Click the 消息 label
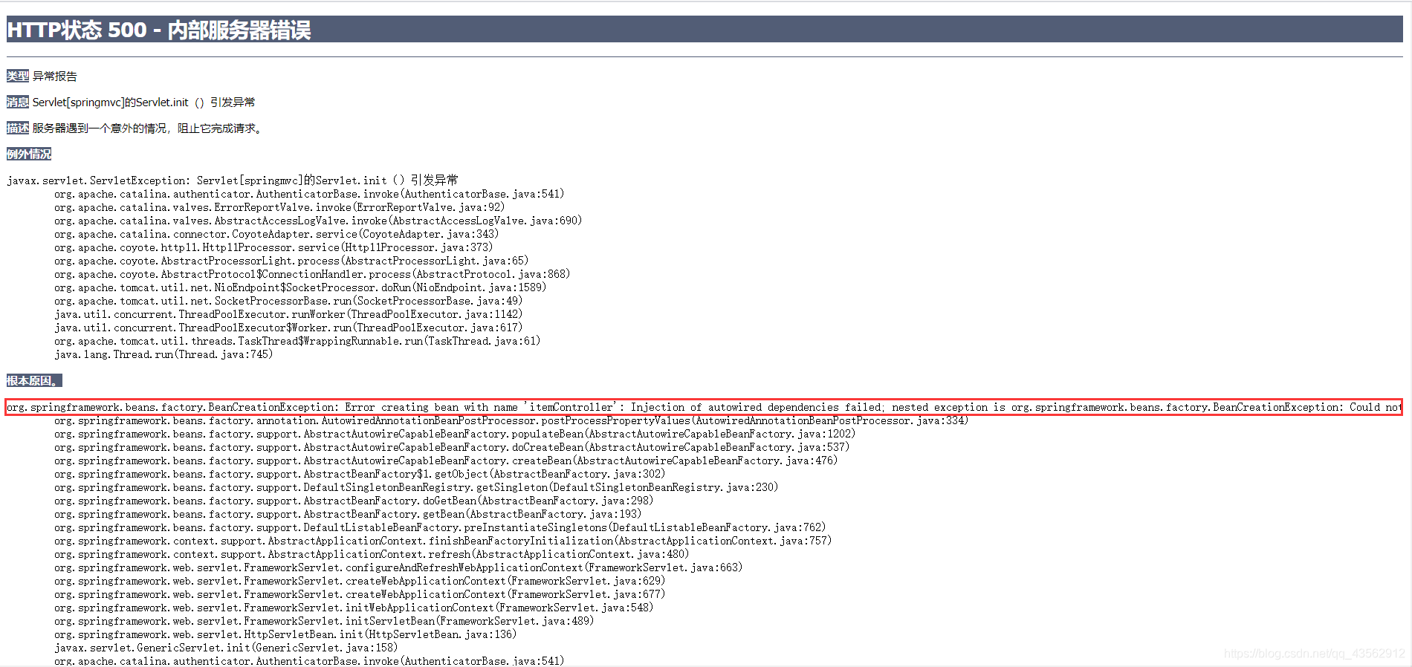 tap(18, 102)
